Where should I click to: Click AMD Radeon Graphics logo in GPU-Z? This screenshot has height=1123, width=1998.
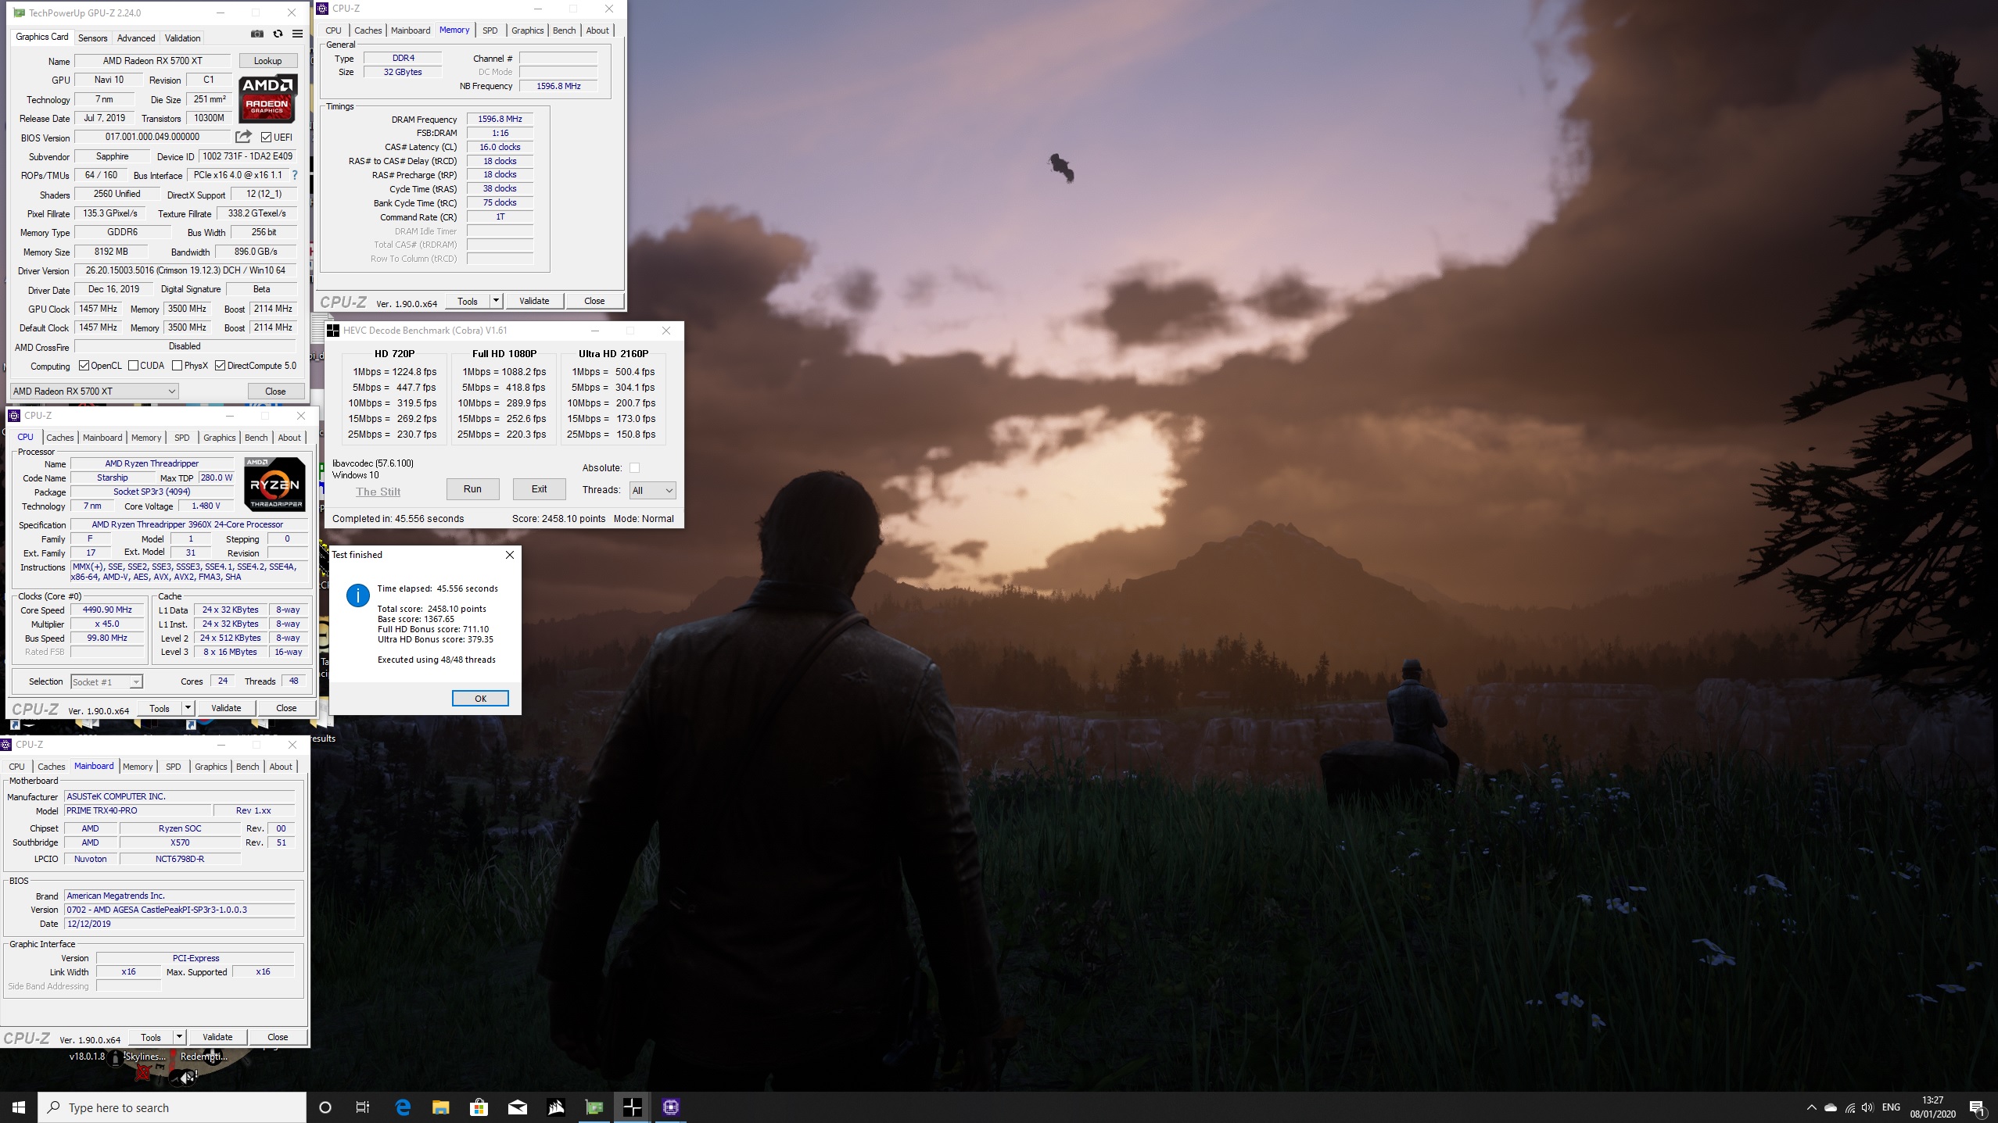tap(267, 98)
